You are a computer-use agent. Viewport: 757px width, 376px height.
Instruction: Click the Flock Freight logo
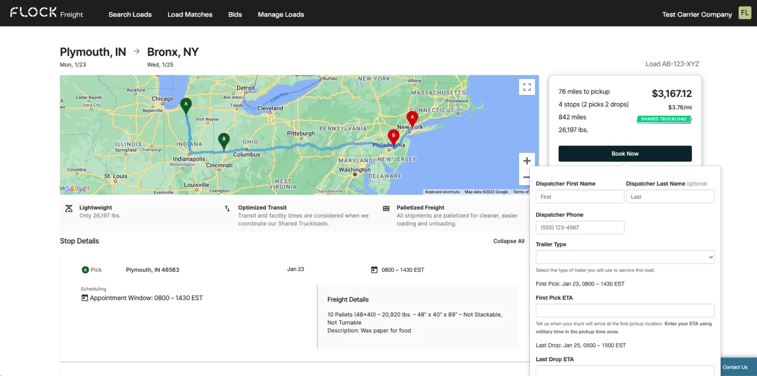click(47, 13)
